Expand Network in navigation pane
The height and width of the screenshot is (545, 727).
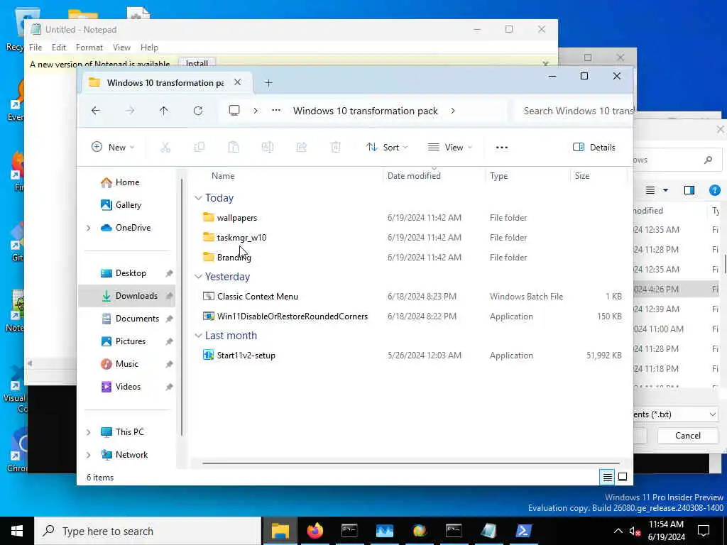(89, 455)
